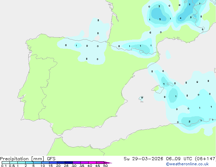Image resolution: width=216 pixels, height=167 pixels.
Task: Pick the dark navy swatch between 25 and 30
Action: coord(69,163)
